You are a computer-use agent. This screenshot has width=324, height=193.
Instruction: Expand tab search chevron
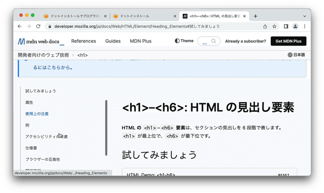click(x=305, y=16)
